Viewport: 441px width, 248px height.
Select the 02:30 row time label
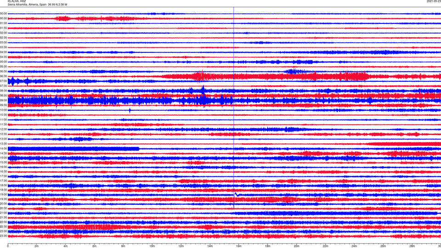coord(3,38)
